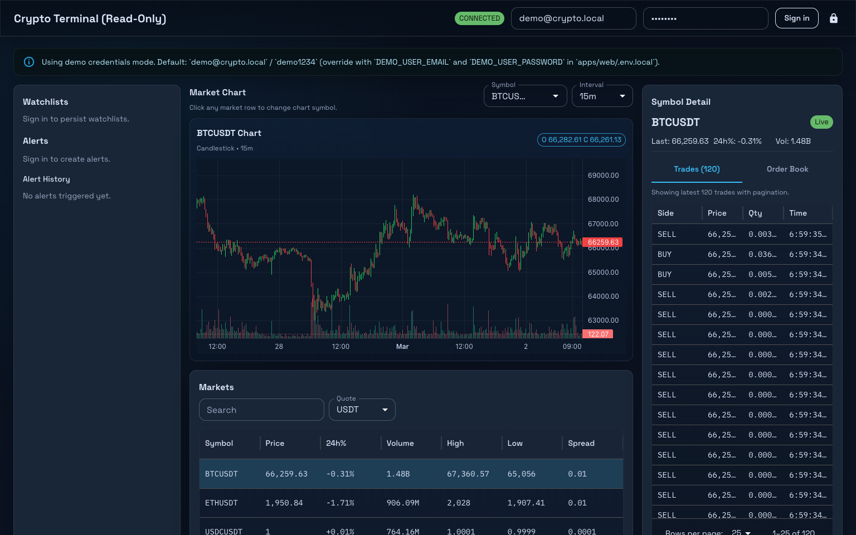Switch to the Trades (120) tab
856x535 pixels.
coord(697,169)
